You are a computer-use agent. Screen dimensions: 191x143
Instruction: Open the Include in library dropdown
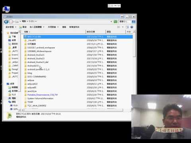[x=37, y=27]
